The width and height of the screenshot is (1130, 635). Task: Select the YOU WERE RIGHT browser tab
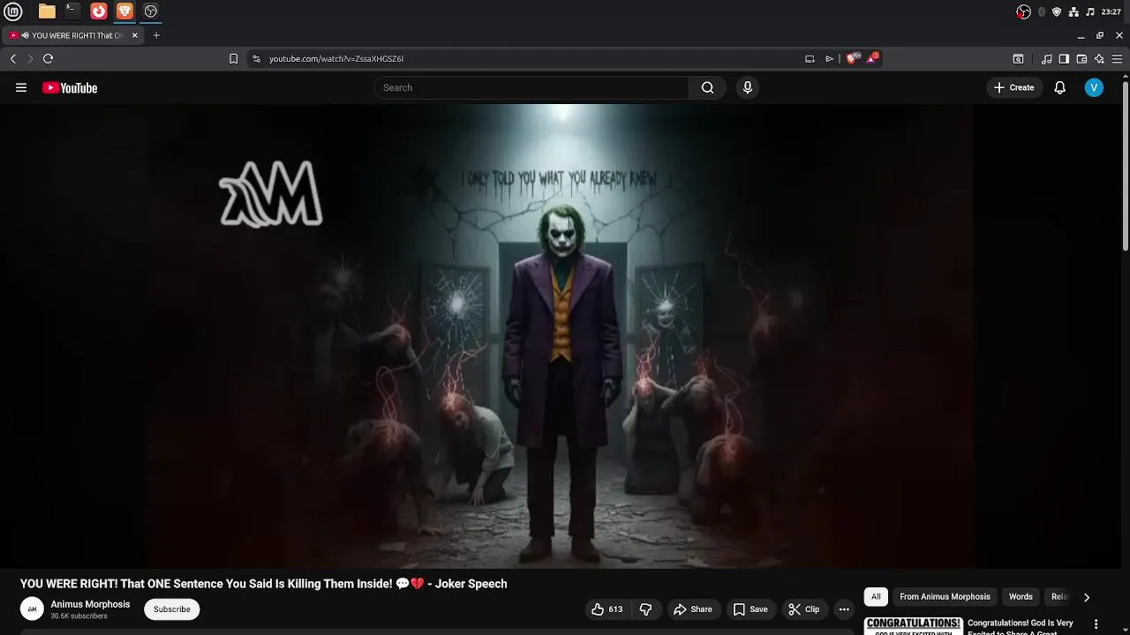click(x=73, y=35)
